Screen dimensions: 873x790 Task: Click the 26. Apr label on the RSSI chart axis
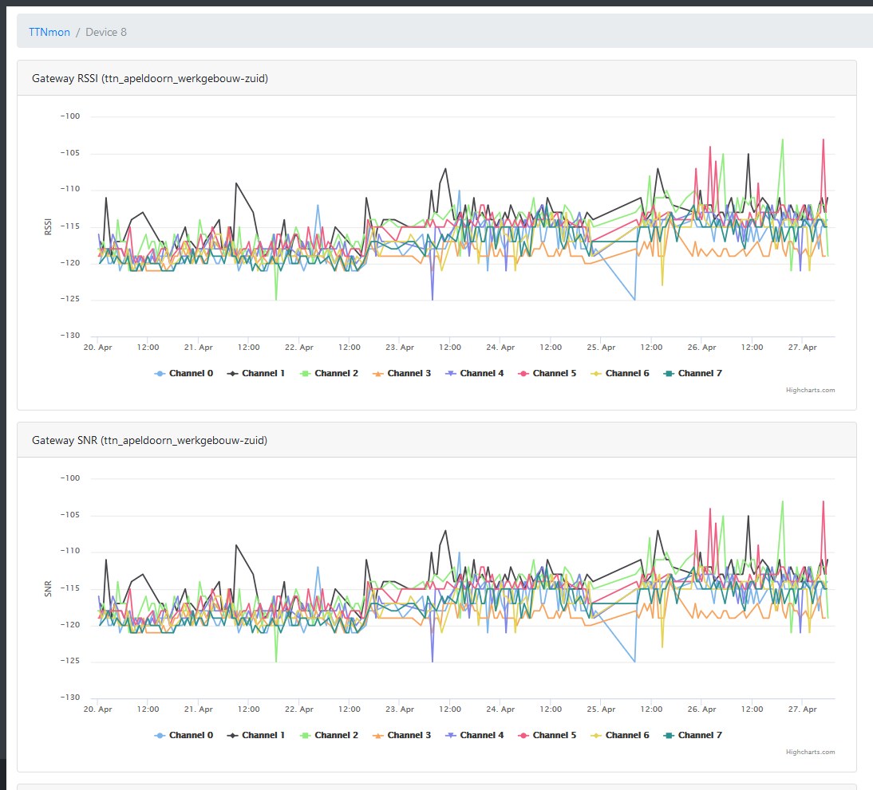(x=702, y=347)
